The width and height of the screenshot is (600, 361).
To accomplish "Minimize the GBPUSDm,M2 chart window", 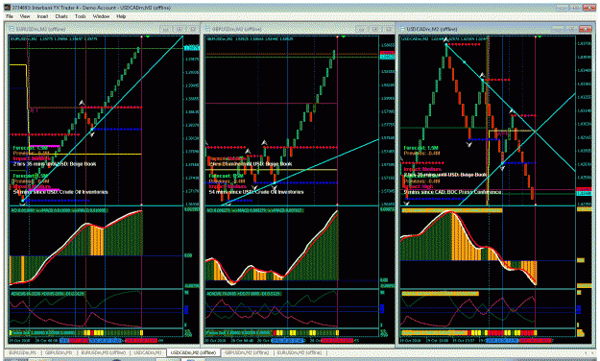I will pos(361,29).
